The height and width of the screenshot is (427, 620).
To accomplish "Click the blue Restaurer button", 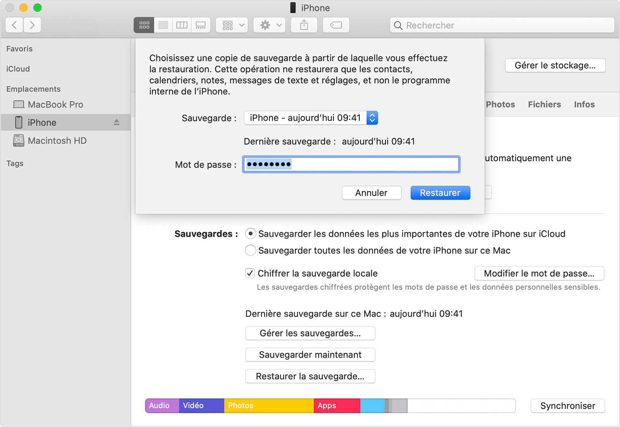I will pos(440,193).
